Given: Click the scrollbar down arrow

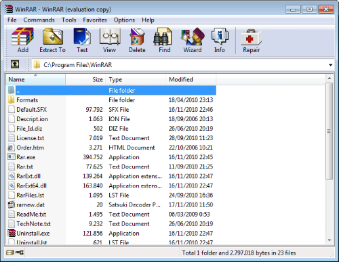Looking at the screenshot, I should pos(330,240).
